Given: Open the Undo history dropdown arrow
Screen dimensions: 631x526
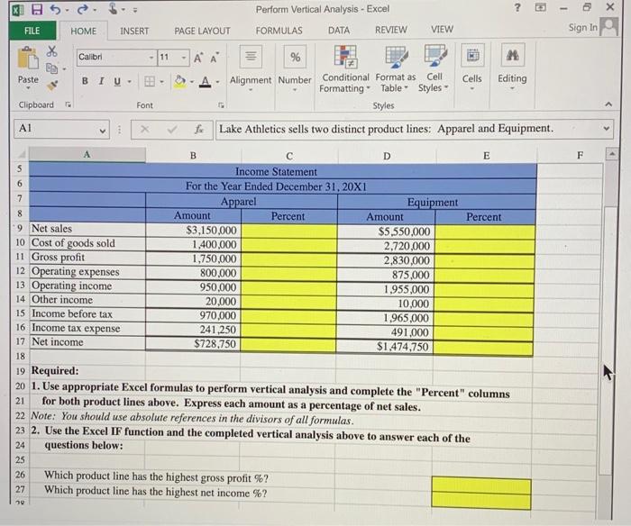Looking at the screenshot, I should [67, 10].
